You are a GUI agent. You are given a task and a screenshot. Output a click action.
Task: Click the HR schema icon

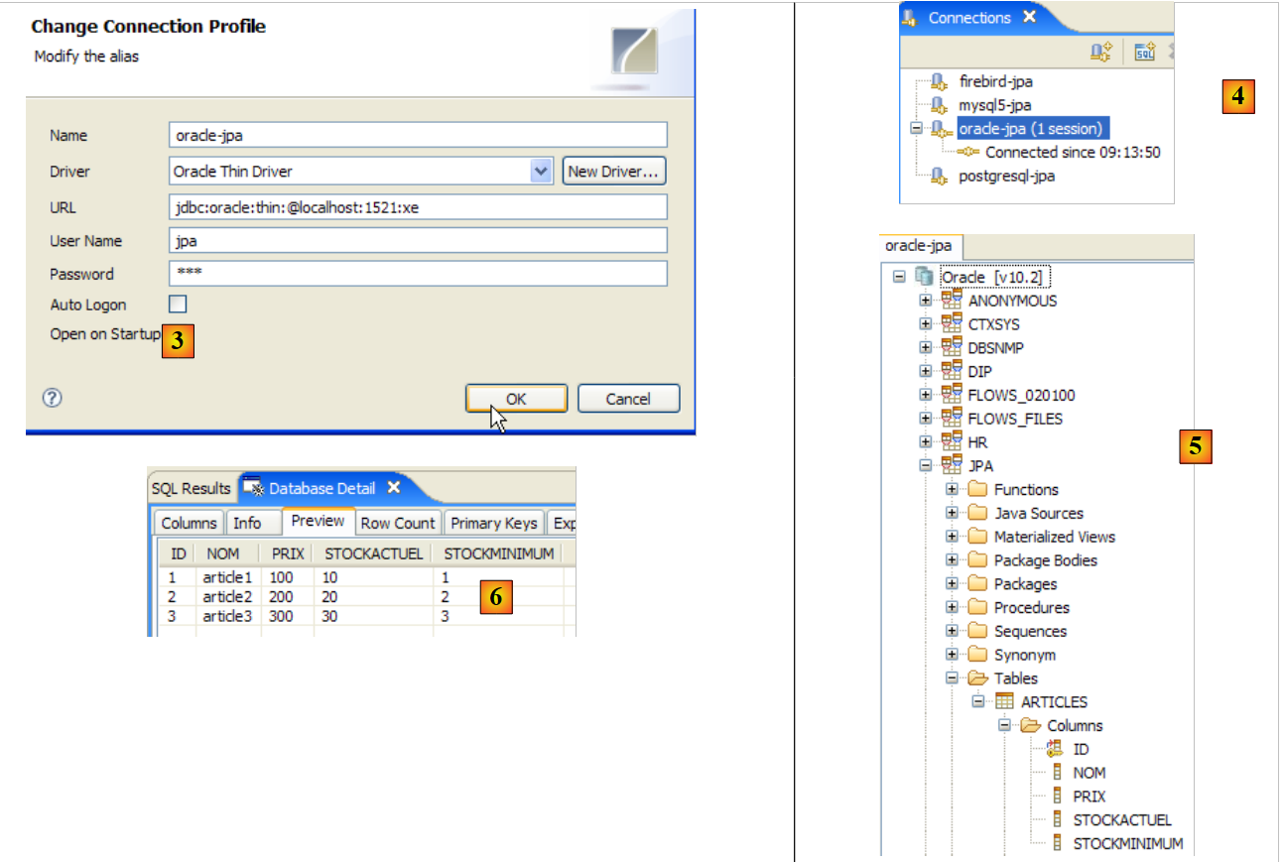click(952, 441)
